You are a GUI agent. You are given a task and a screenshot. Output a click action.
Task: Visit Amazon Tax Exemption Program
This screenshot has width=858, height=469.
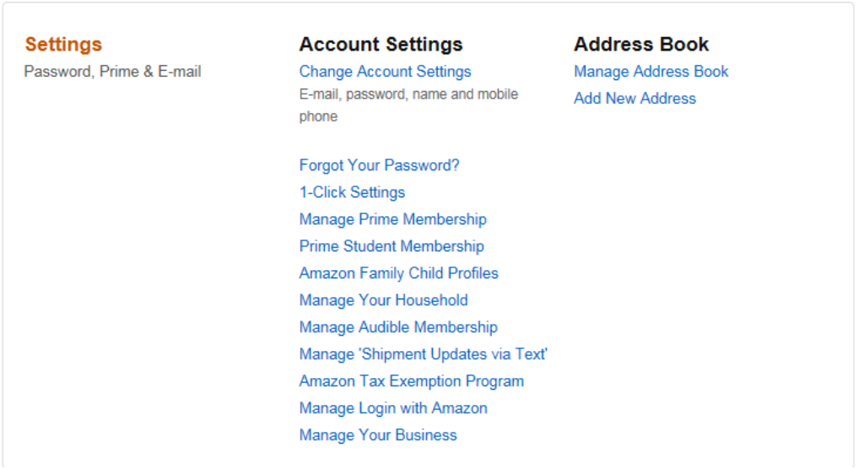411,381
